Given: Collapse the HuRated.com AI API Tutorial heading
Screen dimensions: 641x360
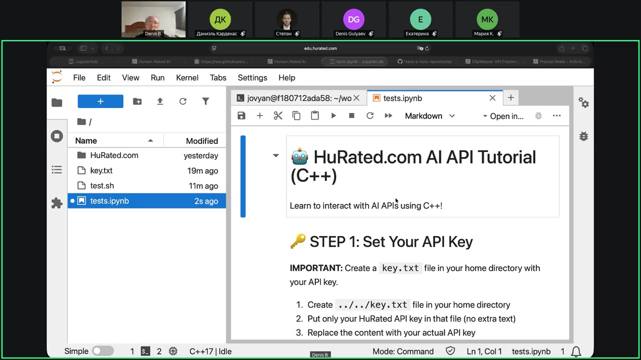Looking at the screenshot, I should [x=275, y=155].
